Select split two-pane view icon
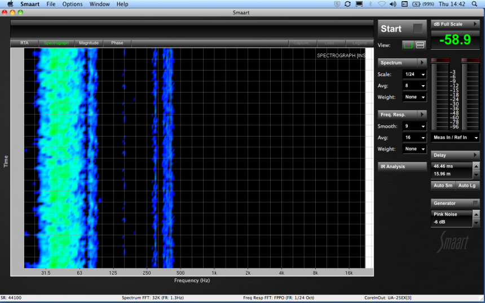Screen dimensions: 485x303 click(420, 45)
